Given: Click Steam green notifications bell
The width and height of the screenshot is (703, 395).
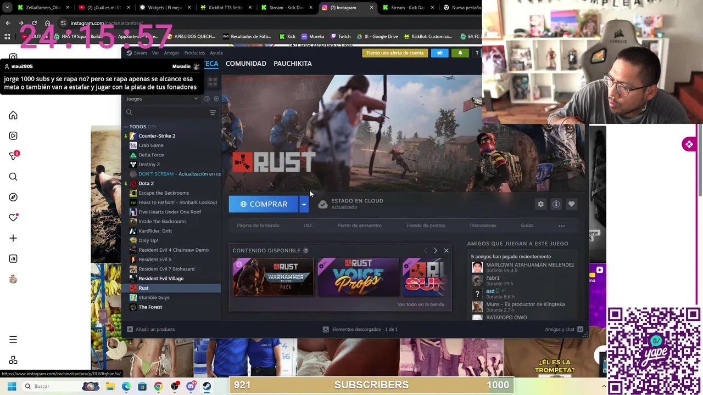Looking at the screenshot, I should click(x=460, y=53).
